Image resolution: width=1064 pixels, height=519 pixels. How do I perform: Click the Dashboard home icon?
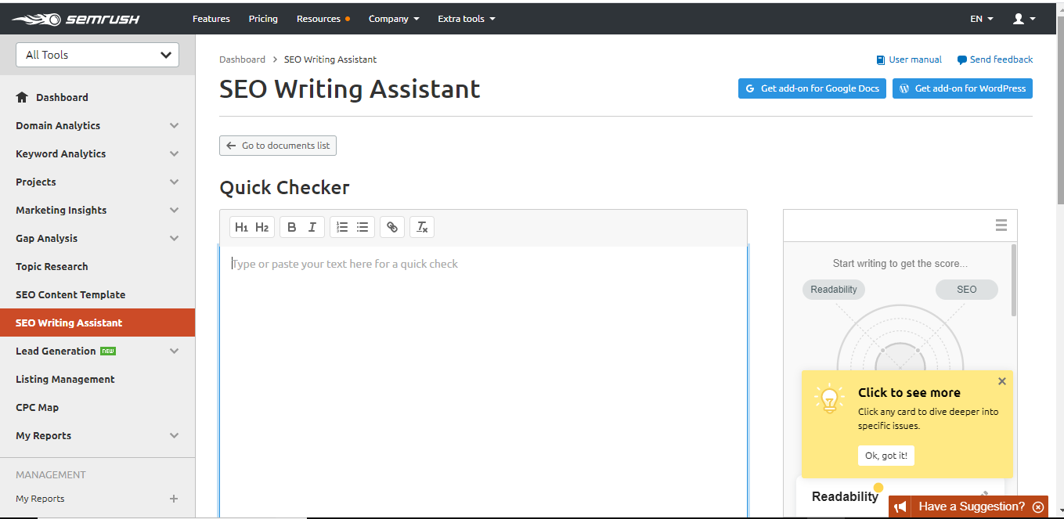point(22,98)
